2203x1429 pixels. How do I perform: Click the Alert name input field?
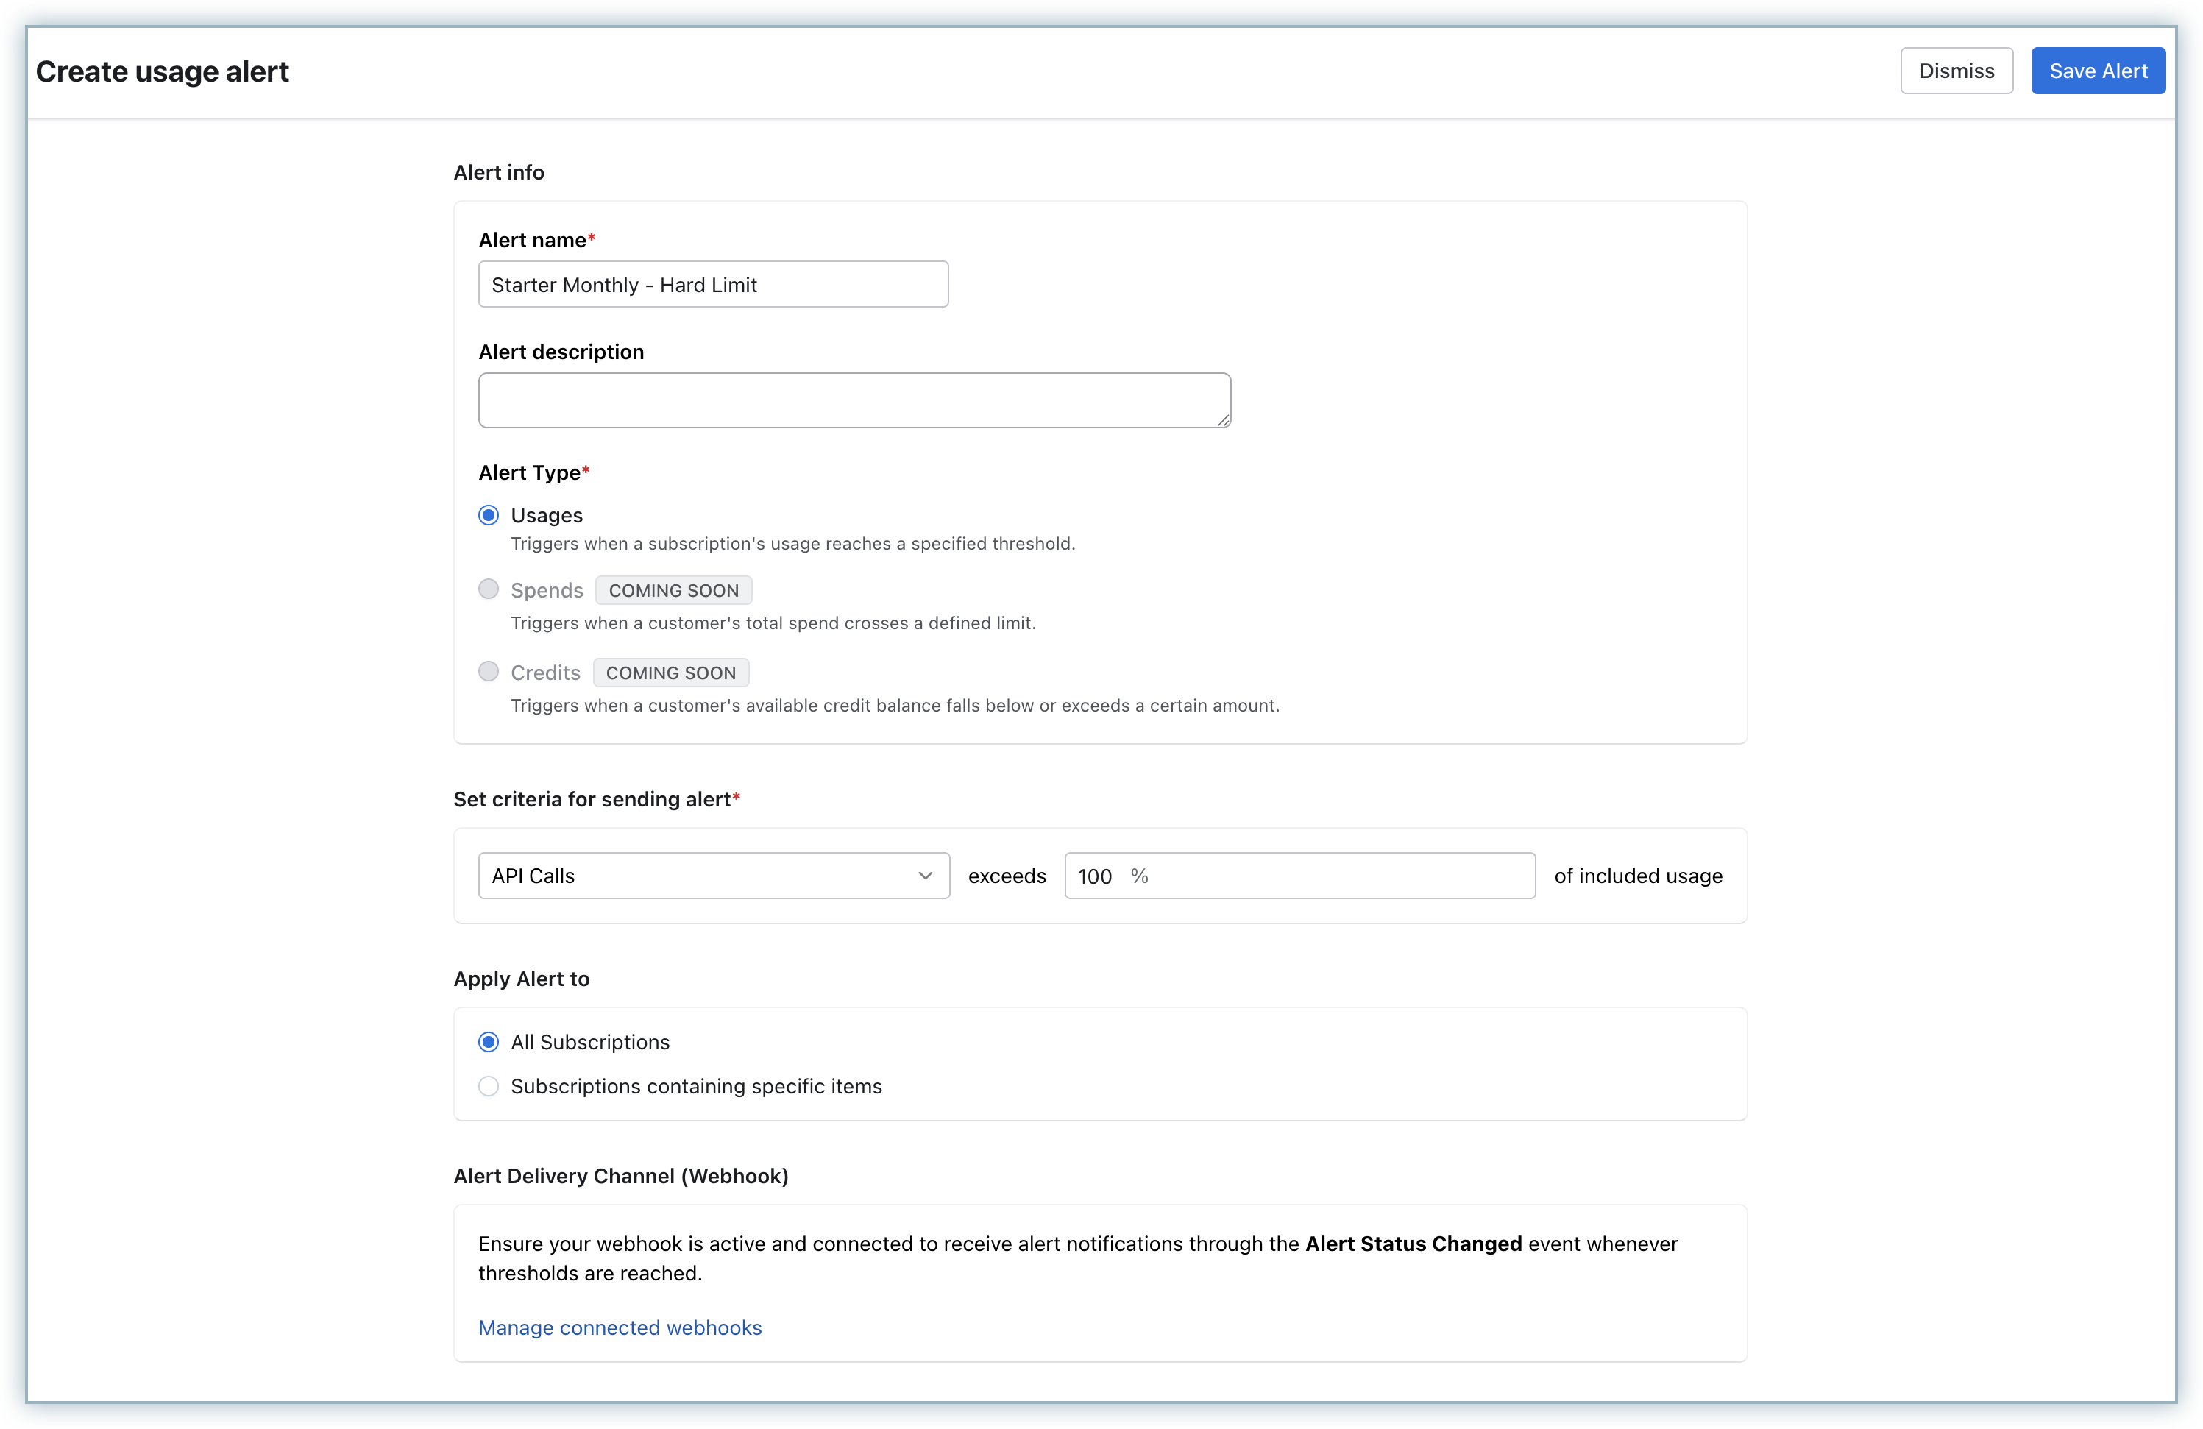click(x=713, y=284)
